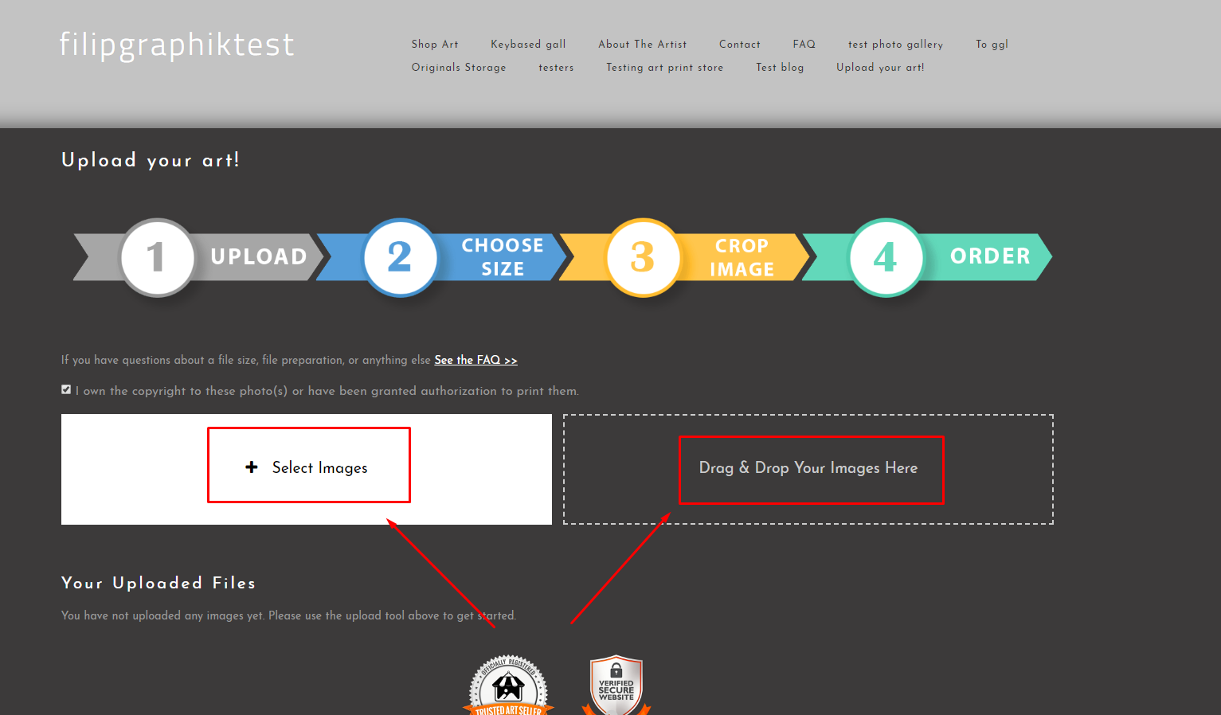This screenshot has width=1221, height=715.
Task: Click the step 1 Upload circle
Action: tap(157, 257)
